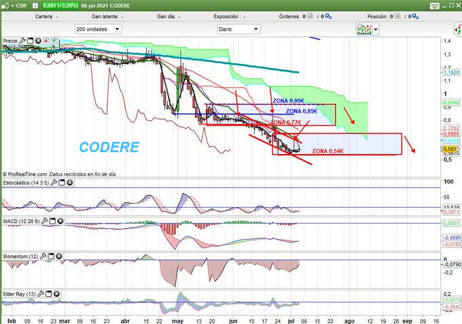Click the yellow 0,581 price axis label
This screenshot has height=324, width=462.
pyautogui.click(x=450, y=149)
